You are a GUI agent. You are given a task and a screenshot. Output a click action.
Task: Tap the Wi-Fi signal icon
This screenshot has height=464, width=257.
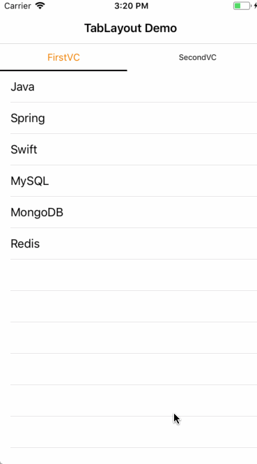tap(40, 6)
